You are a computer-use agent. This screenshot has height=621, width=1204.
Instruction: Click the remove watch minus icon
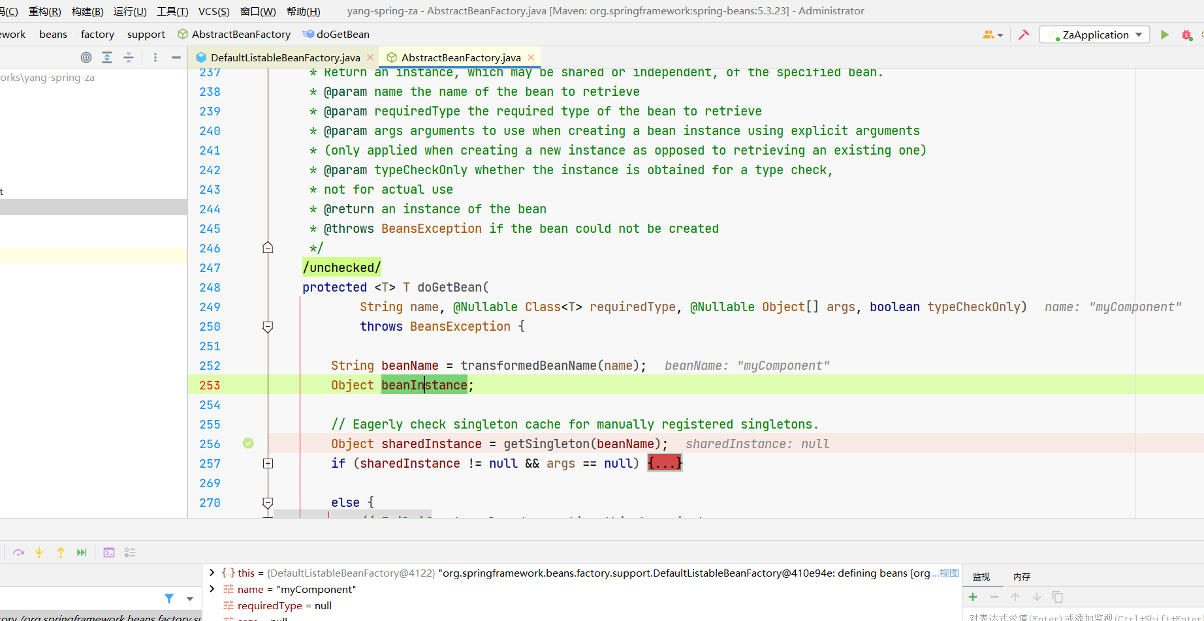[994, 597]
